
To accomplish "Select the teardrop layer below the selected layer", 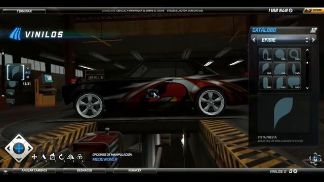I will coord(12,84).
